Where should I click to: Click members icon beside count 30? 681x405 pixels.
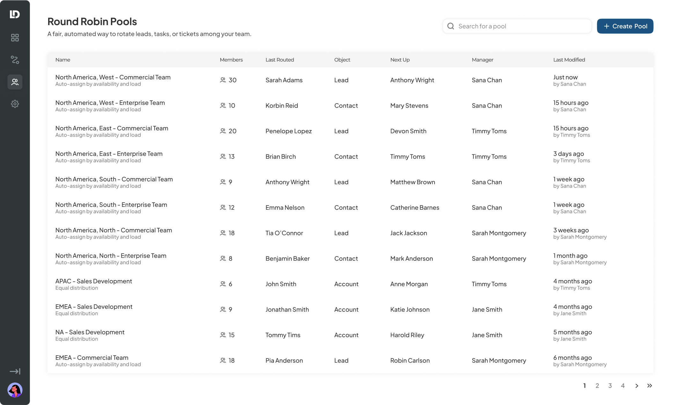pos(223,80)
